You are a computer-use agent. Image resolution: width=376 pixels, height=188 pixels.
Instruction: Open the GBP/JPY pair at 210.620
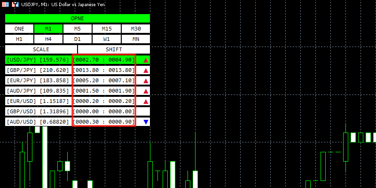[x=38, y=70]
